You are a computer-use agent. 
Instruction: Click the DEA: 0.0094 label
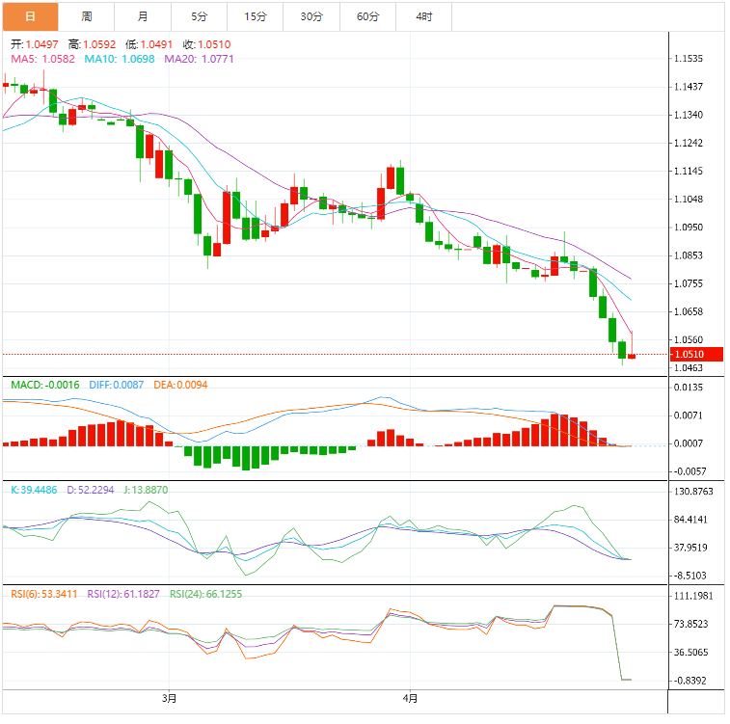[180, 386]
